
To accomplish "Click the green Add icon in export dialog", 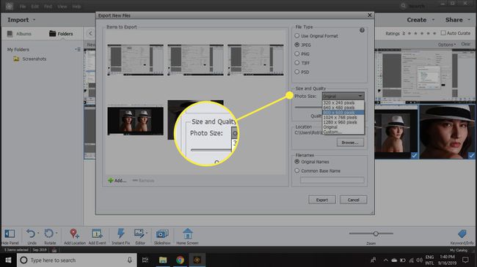I will 110,180.
